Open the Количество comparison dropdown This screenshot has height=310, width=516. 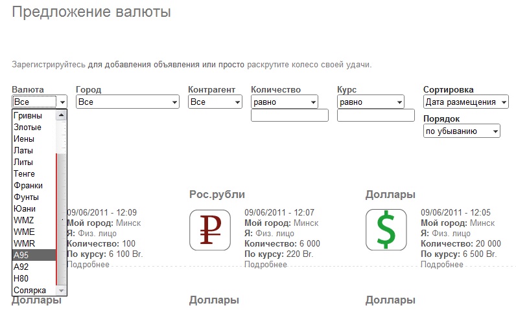coord(284,102)
